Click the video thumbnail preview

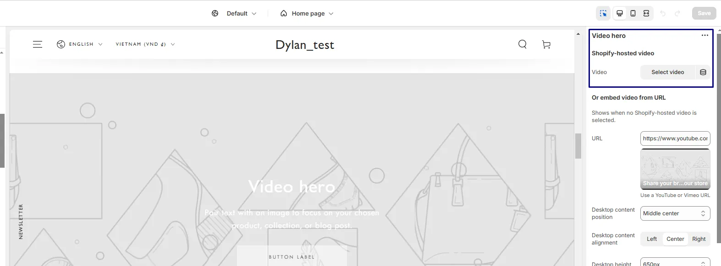click(x=675, y=169)
